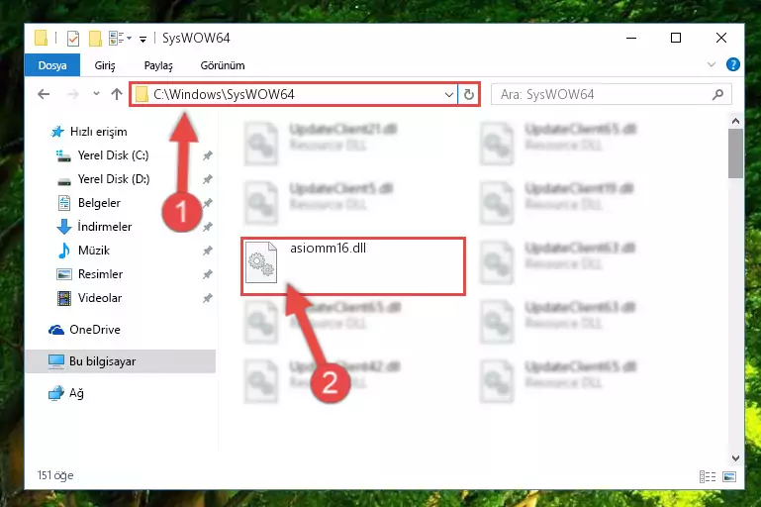Select İndirmeler in navigation pane

tap(105, 227)
